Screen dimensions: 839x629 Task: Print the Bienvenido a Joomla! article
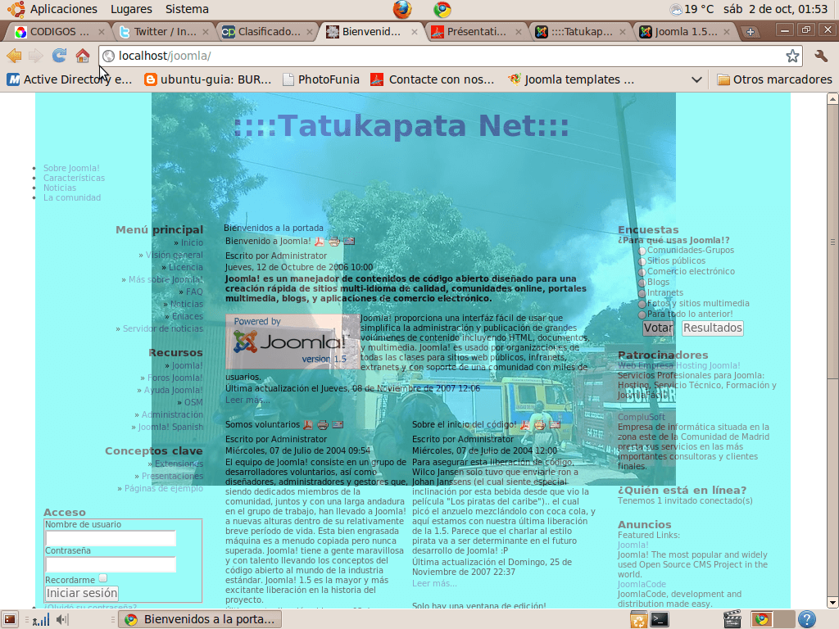click(334, 242)
